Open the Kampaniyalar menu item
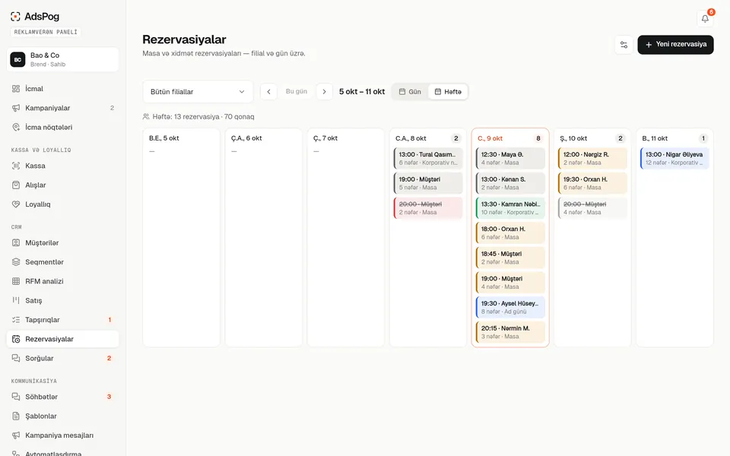This screenshot has width=730, height=456. (x=62, y=108)
